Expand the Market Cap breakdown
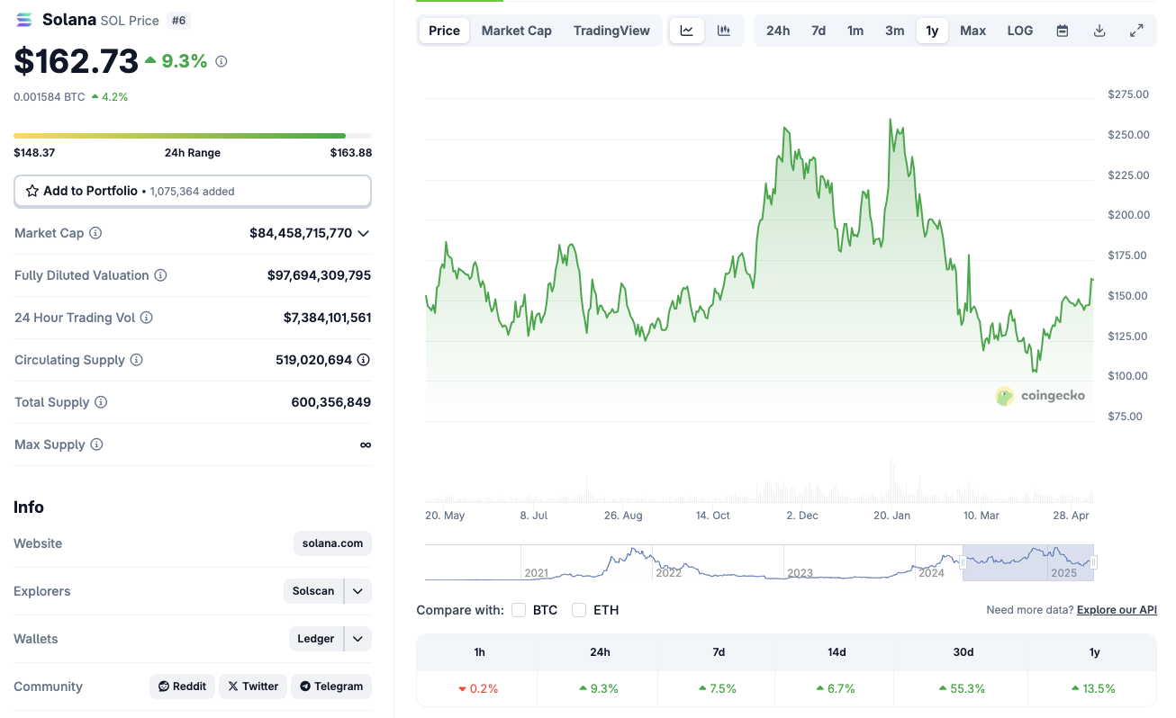The image size is (1176, 718). pos(363,233)
